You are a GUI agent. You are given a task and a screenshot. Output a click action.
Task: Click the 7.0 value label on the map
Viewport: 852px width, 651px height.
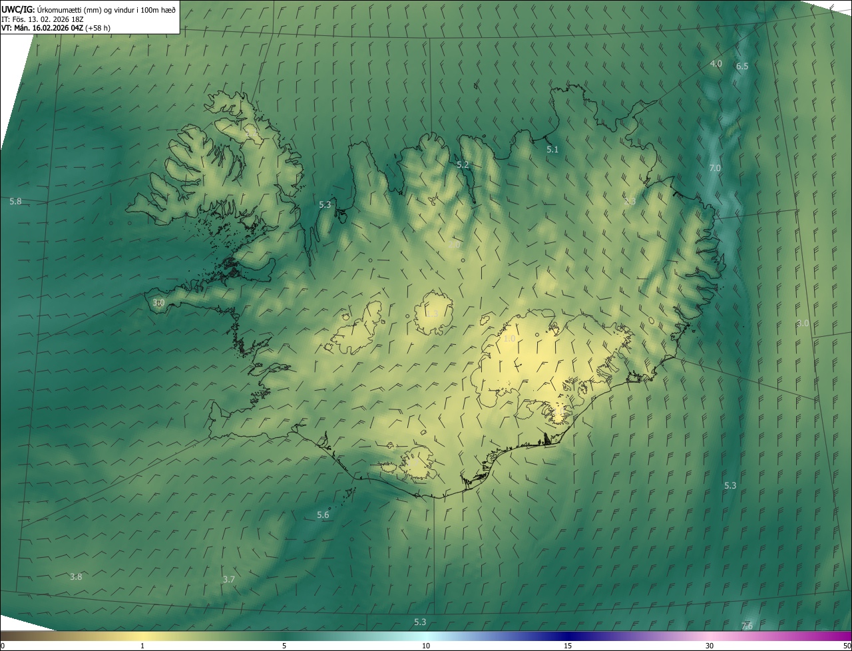click(715, 168)
